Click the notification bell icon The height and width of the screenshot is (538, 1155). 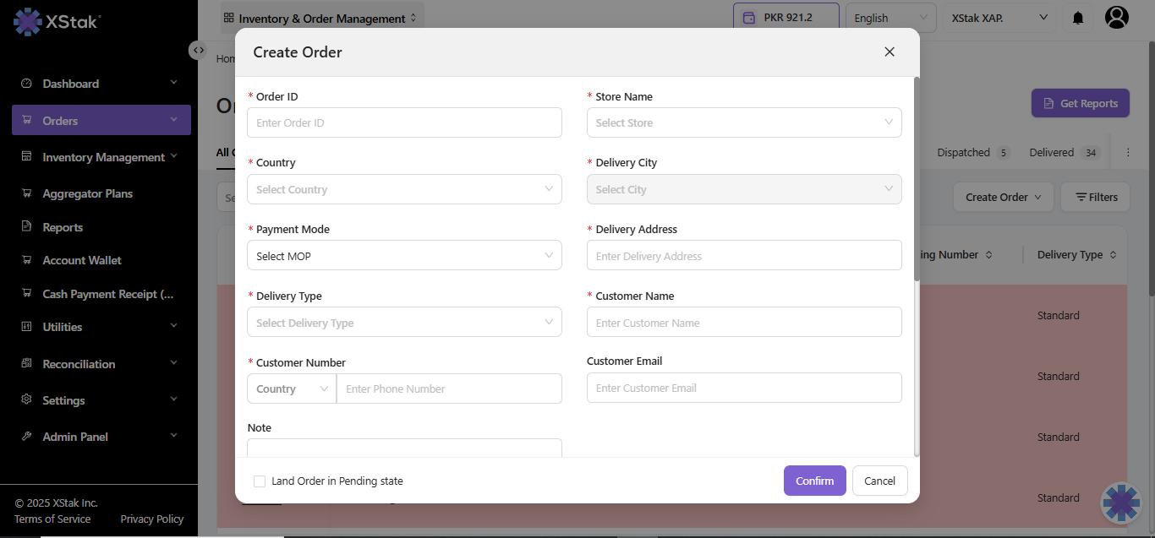(1078, 18)
